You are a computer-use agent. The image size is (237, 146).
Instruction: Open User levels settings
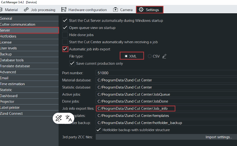[29, 48]
